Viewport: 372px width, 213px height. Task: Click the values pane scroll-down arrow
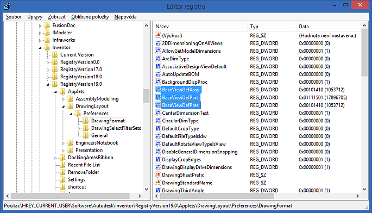click(364, 189)
